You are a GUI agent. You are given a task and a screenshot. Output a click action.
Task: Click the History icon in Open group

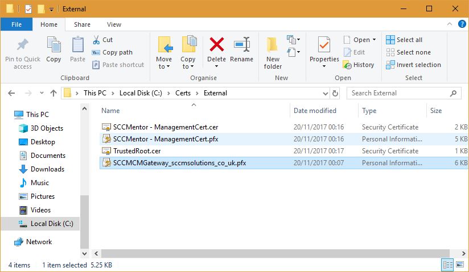tap(347, 65)
